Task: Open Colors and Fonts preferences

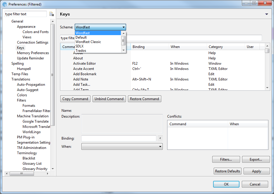Action: [x=35, y=32]
